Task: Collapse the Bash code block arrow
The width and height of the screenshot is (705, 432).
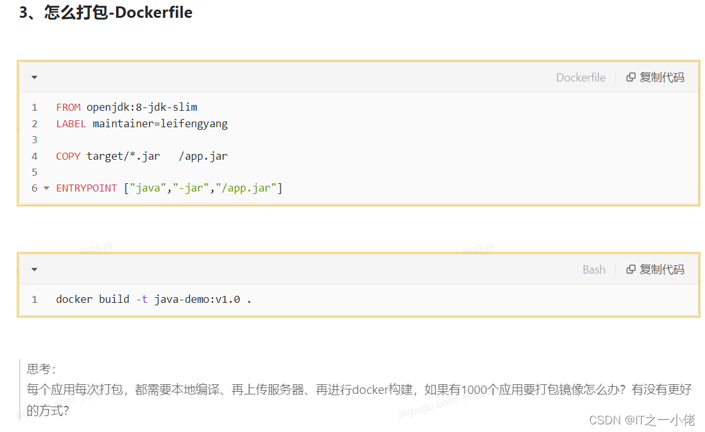Action: coord(34,270)
